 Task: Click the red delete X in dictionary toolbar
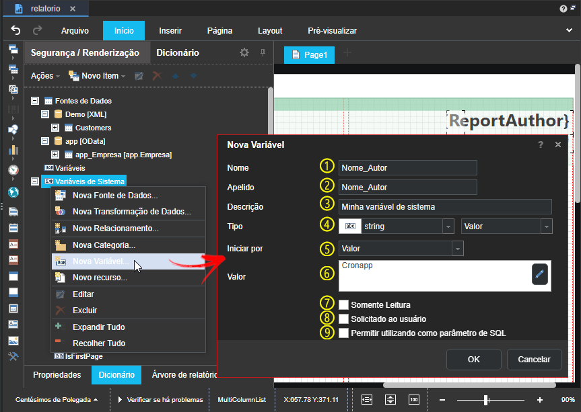click(x=157, y=76)
